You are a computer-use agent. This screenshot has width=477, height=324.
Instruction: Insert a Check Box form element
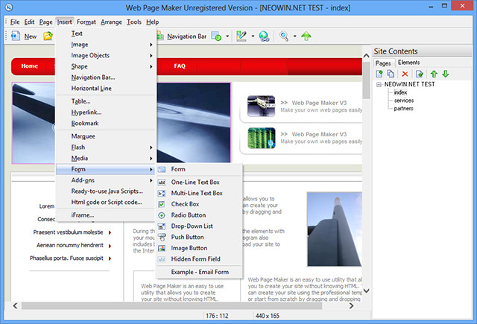[x=186, y=203]
